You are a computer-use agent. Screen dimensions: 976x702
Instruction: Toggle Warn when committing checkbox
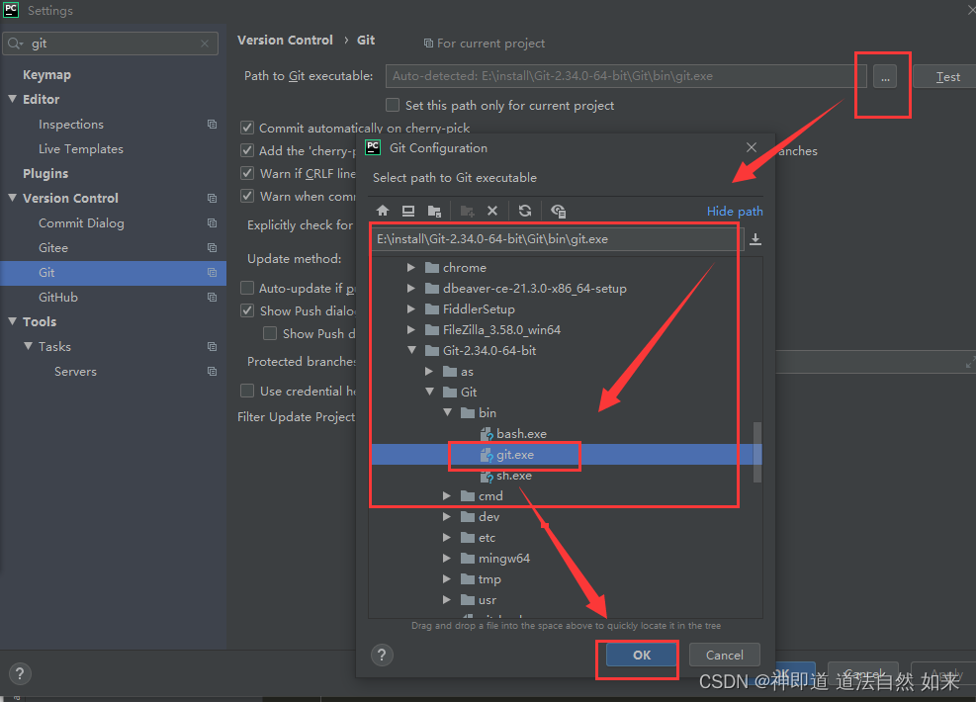[x=247, y=196]
